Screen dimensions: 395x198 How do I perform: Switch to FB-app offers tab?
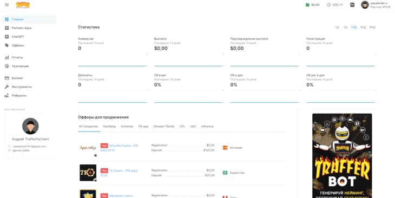tap(143, 127)
